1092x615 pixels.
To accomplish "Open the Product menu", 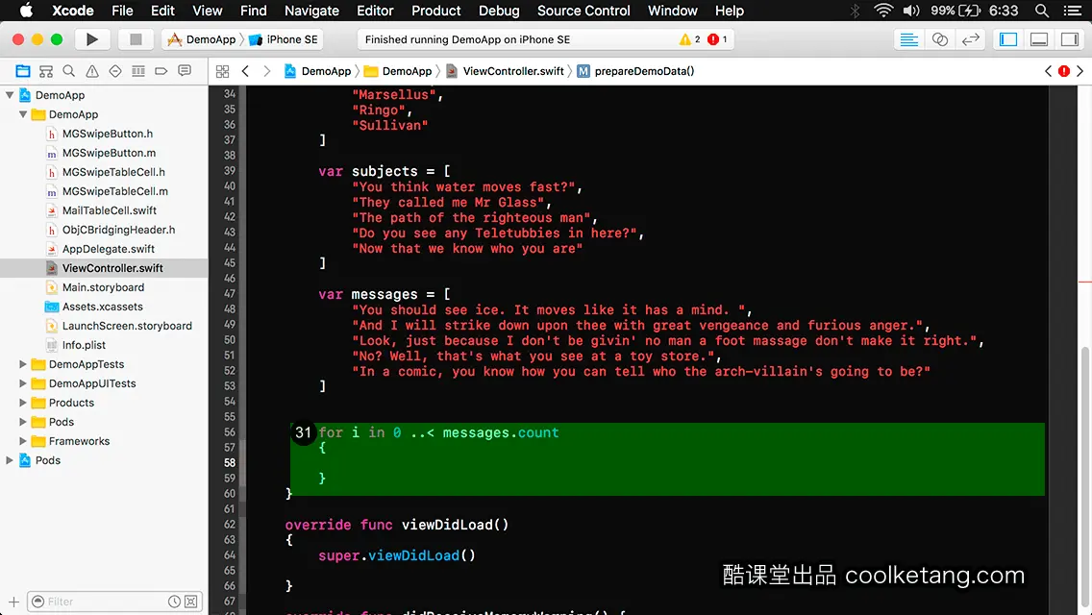I will [436, 11].
